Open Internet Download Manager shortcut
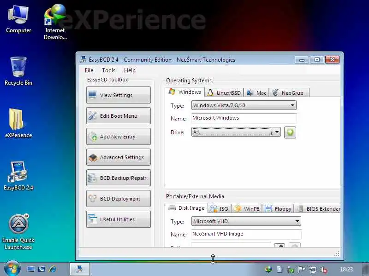The height and width of the screenshot is (276, 369). coord(55,22)
